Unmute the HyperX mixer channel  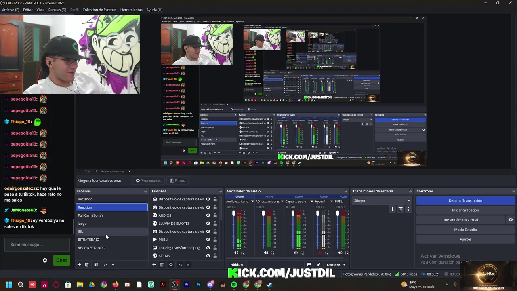coord(320,253)
